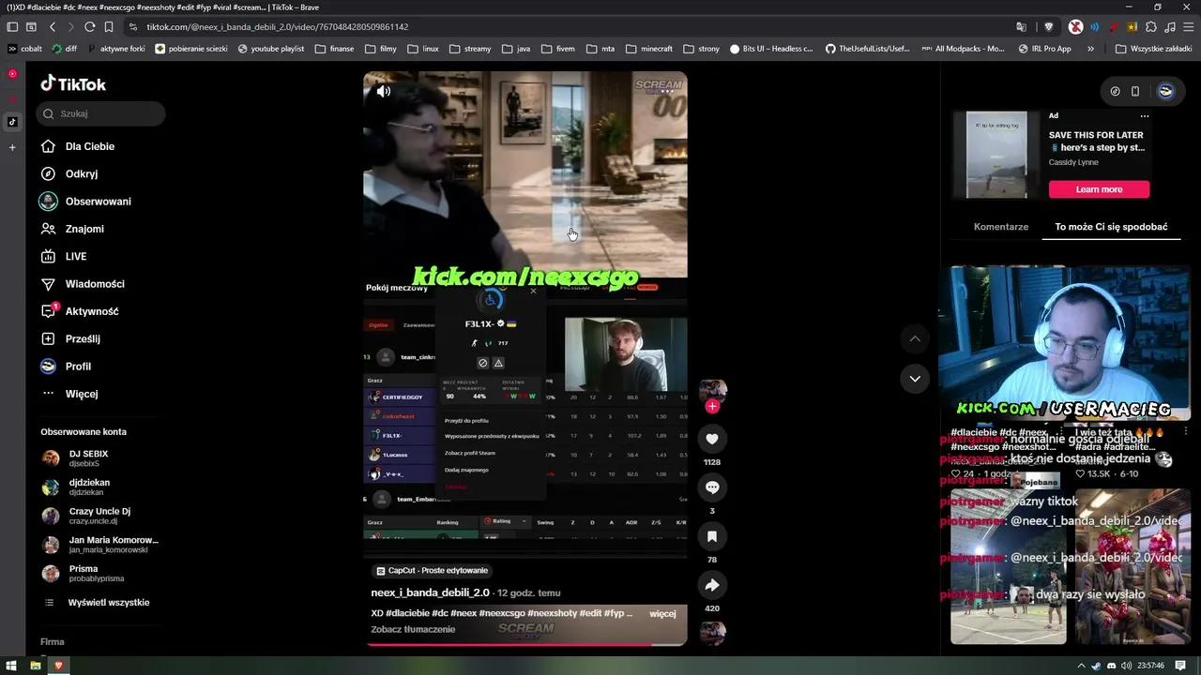This screenshot has height=675, width=1201.
Task: Seek using the video progress bar
Action: (x=525, y=644)
